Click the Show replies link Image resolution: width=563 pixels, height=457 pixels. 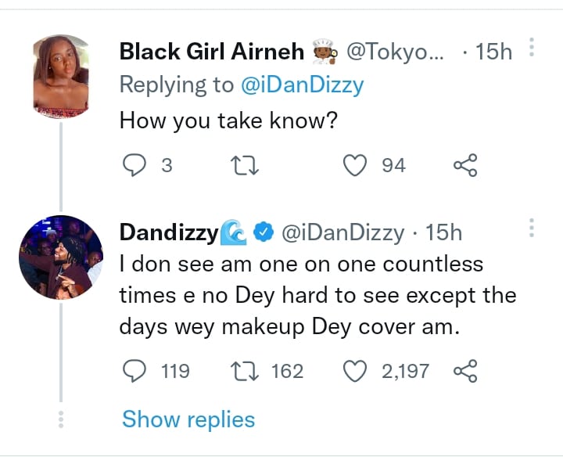pyautogui.click(x=188, y=419)
